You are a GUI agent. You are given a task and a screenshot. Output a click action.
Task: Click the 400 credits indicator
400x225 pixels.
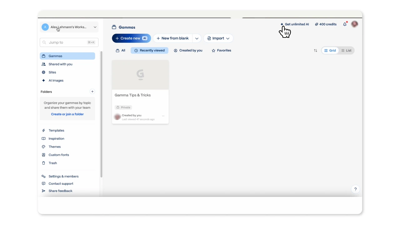326,24
